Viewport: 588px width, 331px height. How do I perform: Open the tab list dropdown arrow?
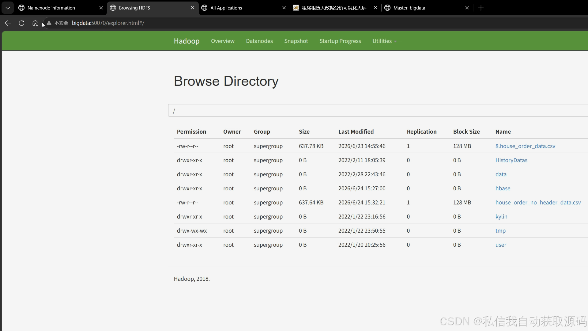(x=8, y=8)
